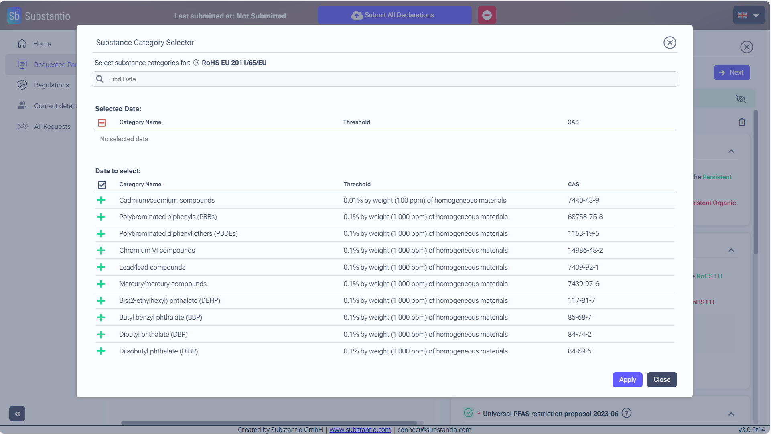Add Chromium VI compounds with plus icon
The image size is (771, 434).
coord(101,251)
